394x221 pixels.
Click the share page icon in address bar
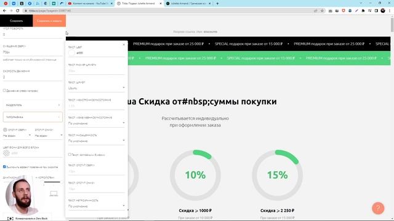(316, 11)
